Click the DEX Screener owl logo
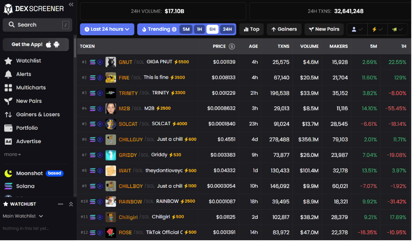The width and height of the screenshot is (412, 241). pyautogui.click(x=8, y=8)
